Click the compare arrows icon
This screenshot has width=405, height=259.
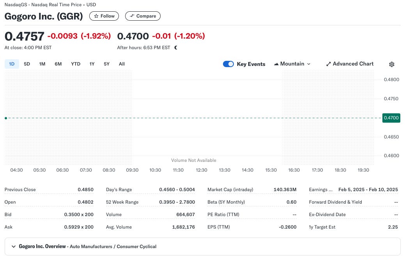132,16
